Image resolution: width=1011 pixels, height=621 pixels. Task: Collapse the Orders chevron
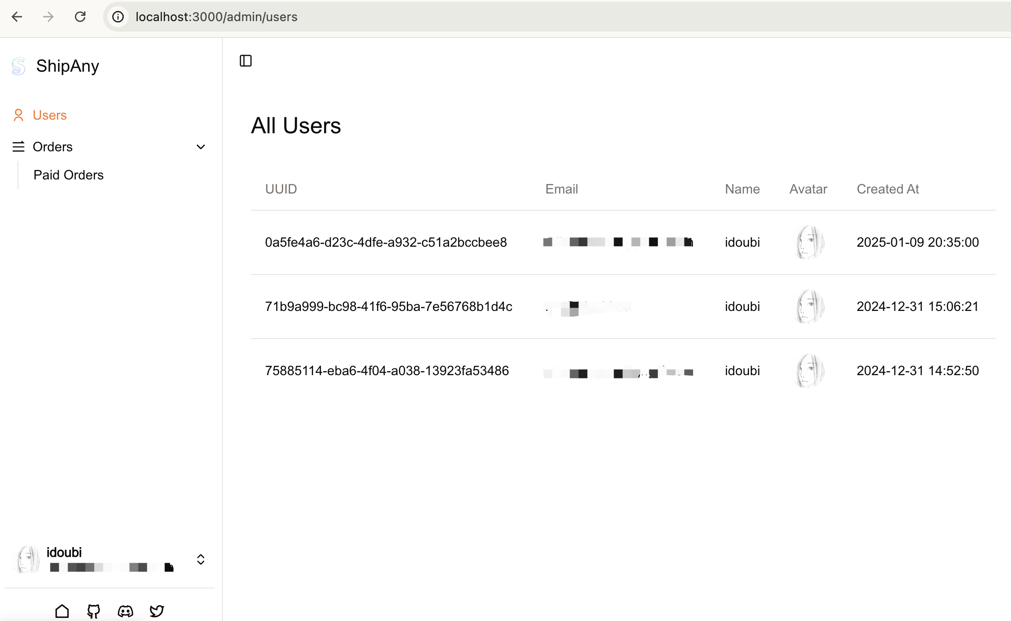point(201,147)
